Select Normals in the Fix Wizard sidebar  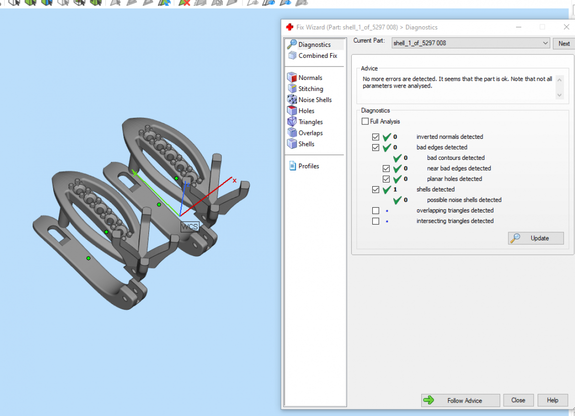click(x=310, y=78)
